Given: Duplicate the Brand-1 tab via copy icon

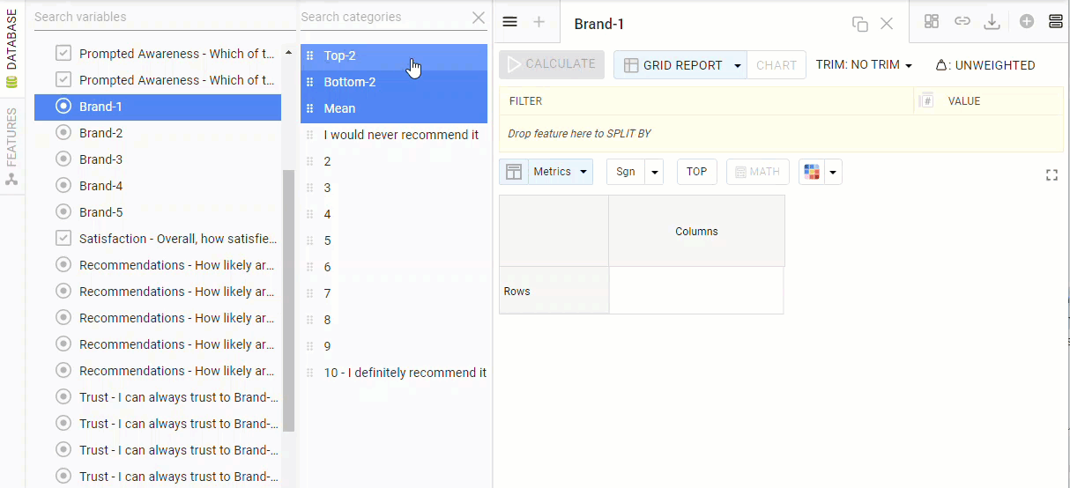Looking at the screenshot, I should click(x=860, y=24).
